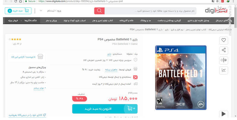The width and height of the screenshot is (237, 120).
Task: Add product to favorites with heart icon
Action: point(224,40)
